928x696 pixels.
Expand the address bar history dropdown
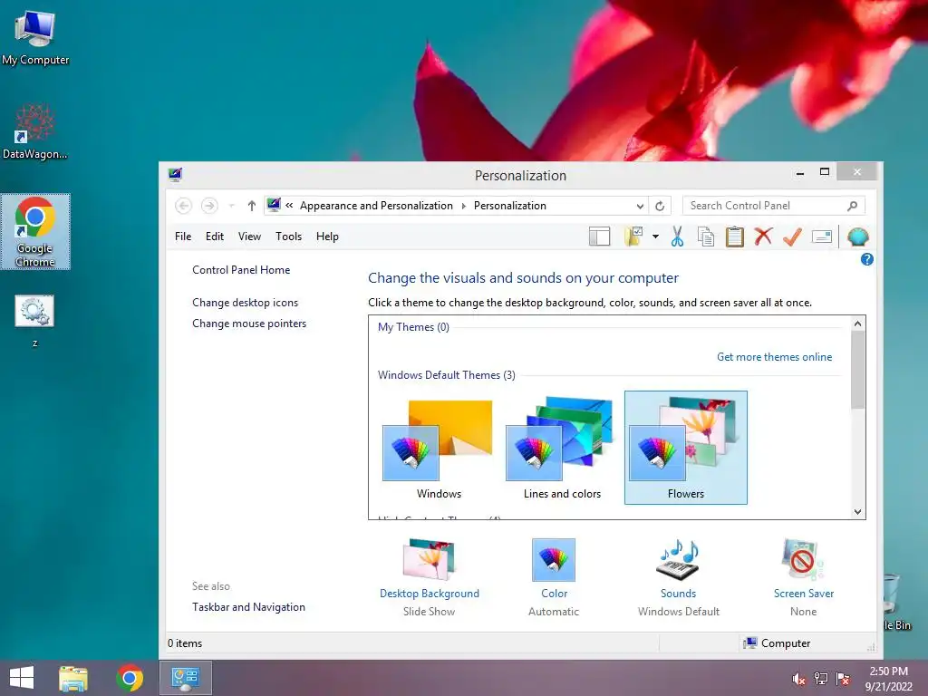[640, 206]
